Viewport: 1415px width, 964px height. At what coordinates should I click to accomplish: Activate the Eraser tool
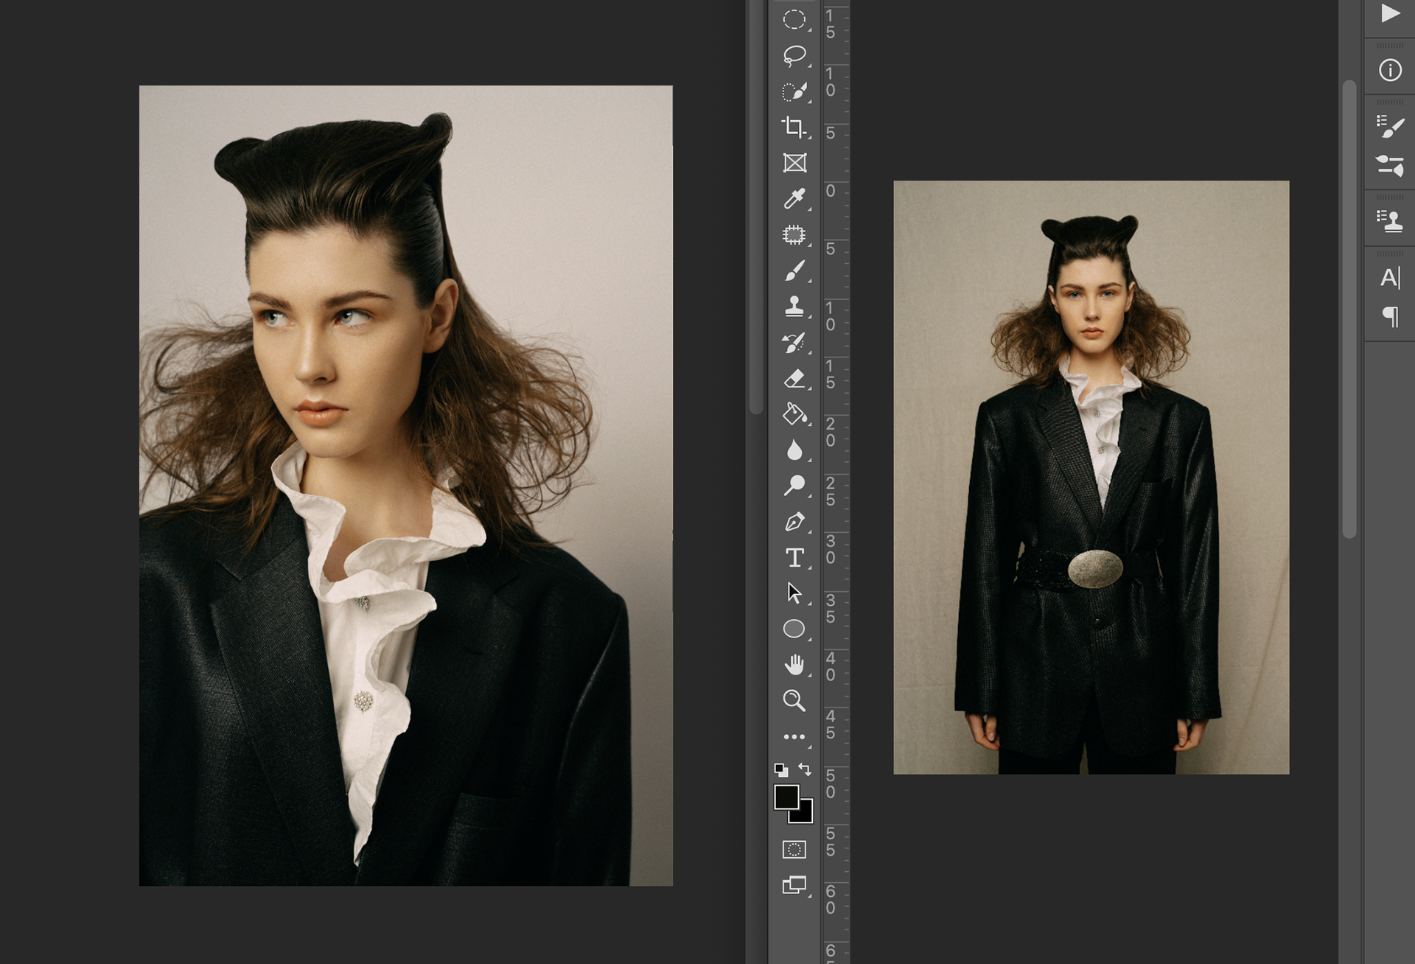794,379
